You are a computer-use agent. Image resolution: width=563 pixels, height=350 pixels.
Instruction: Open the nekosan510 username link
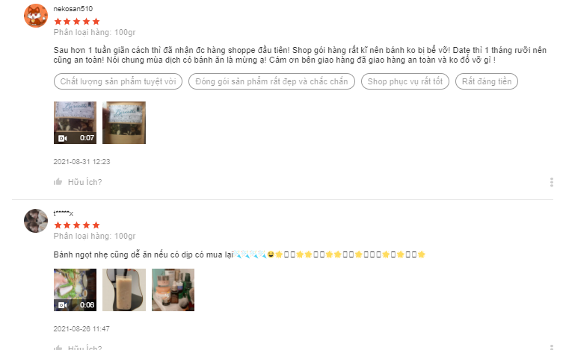73,9
